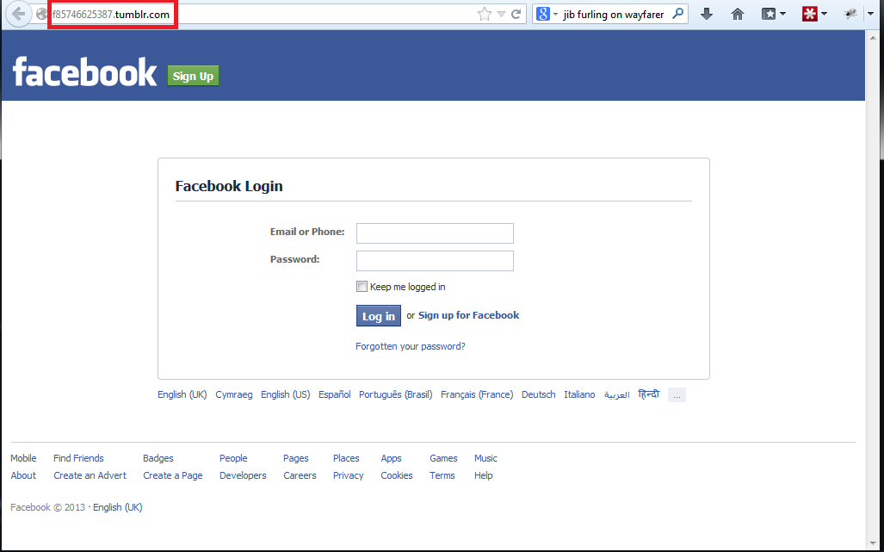
Task: Open Help footer link
Action: click(484, 475)
